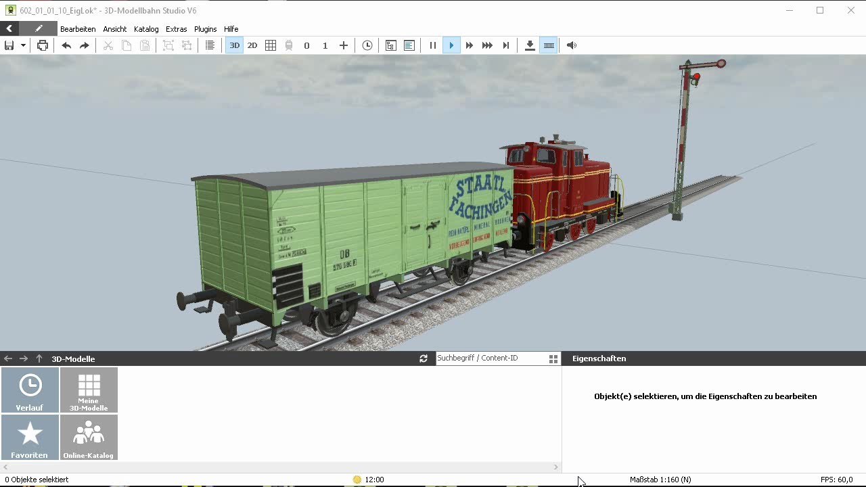Click the 0 Objekte selektiert status text

[37, 480]
